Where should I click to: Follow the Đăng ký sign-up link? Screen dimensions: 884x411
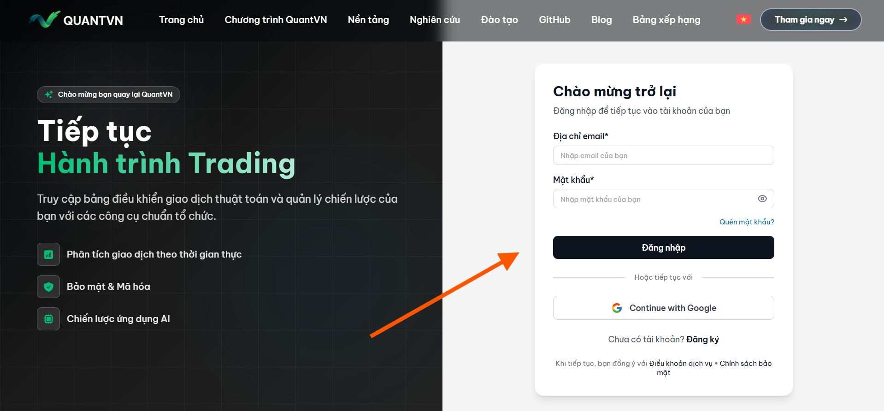(x=702, y=340)
